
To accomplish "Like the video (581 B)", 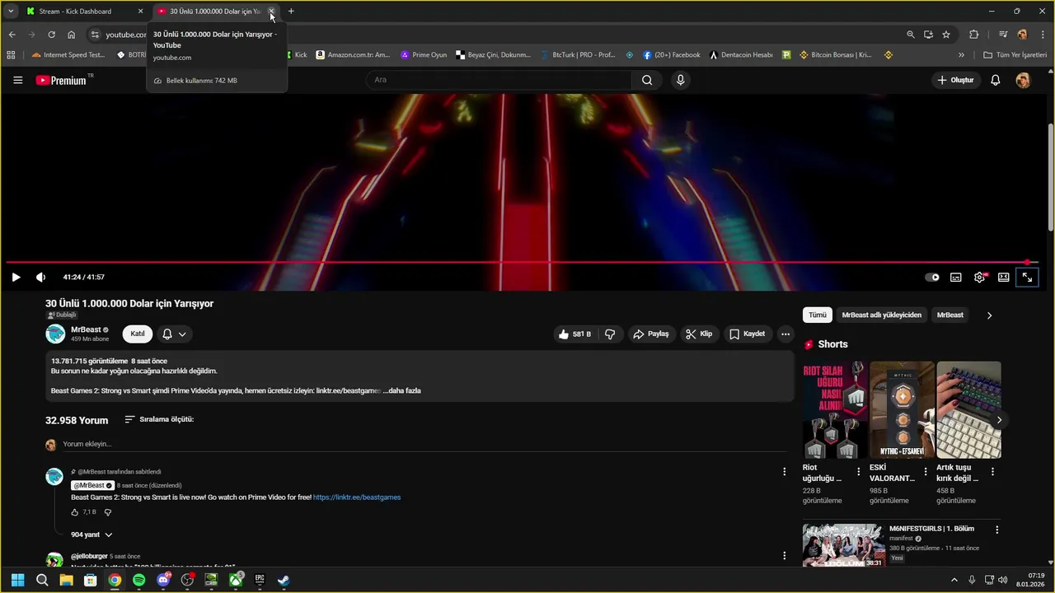I will 574,334.
